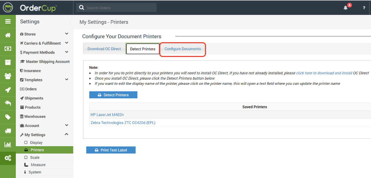Edit HP LaserJet M402n printer name
Viewport: 371px width, 178px height.
107,115
